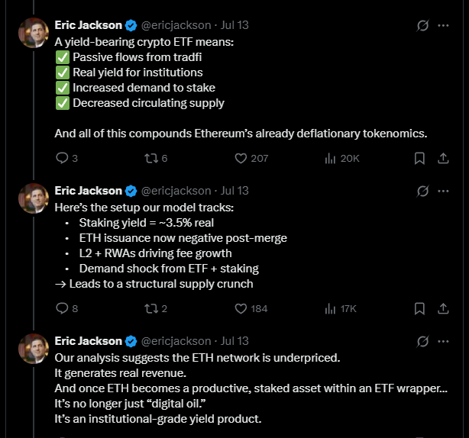Reply to the yield-bearing crypto ETF tweet
The width and height of the screenshot is (469, 438).
63,158
